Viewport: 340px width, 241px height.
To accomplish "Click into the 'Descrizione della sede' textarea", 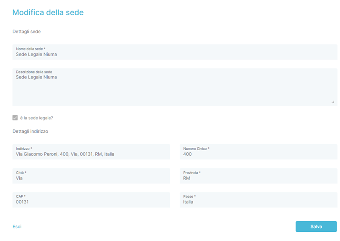I will tap(175, 87).
